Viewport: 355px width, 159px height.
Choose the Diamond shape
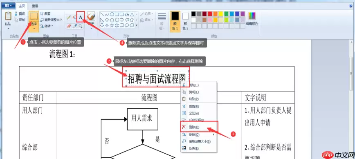(107, 20)
